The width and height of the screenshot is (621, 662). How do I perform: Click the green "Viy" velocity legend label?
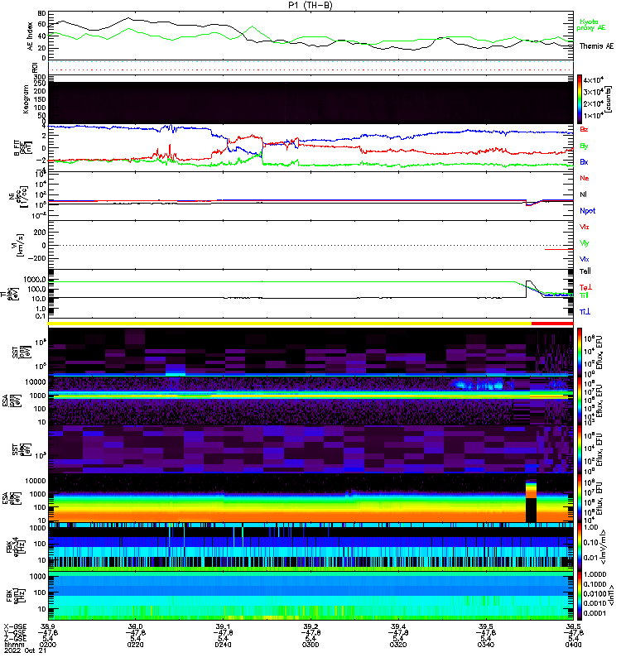pyautogui.click(x=585, y=243)
